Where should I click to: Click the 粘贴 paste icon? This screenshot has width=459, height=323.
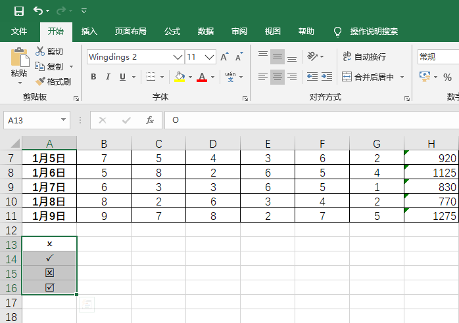pyautogui.click(x=20, y=57)
